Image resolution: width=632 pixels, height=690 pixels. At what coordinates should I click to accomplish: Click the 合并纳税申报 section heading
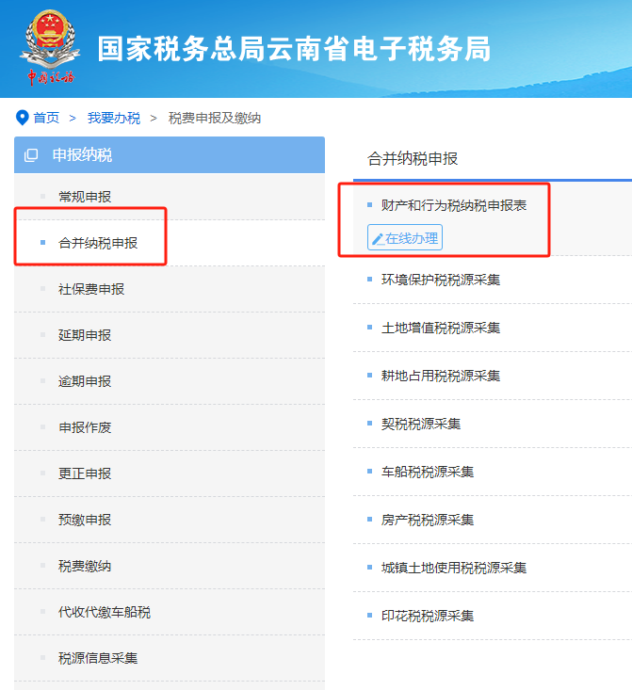coord(413,158)
